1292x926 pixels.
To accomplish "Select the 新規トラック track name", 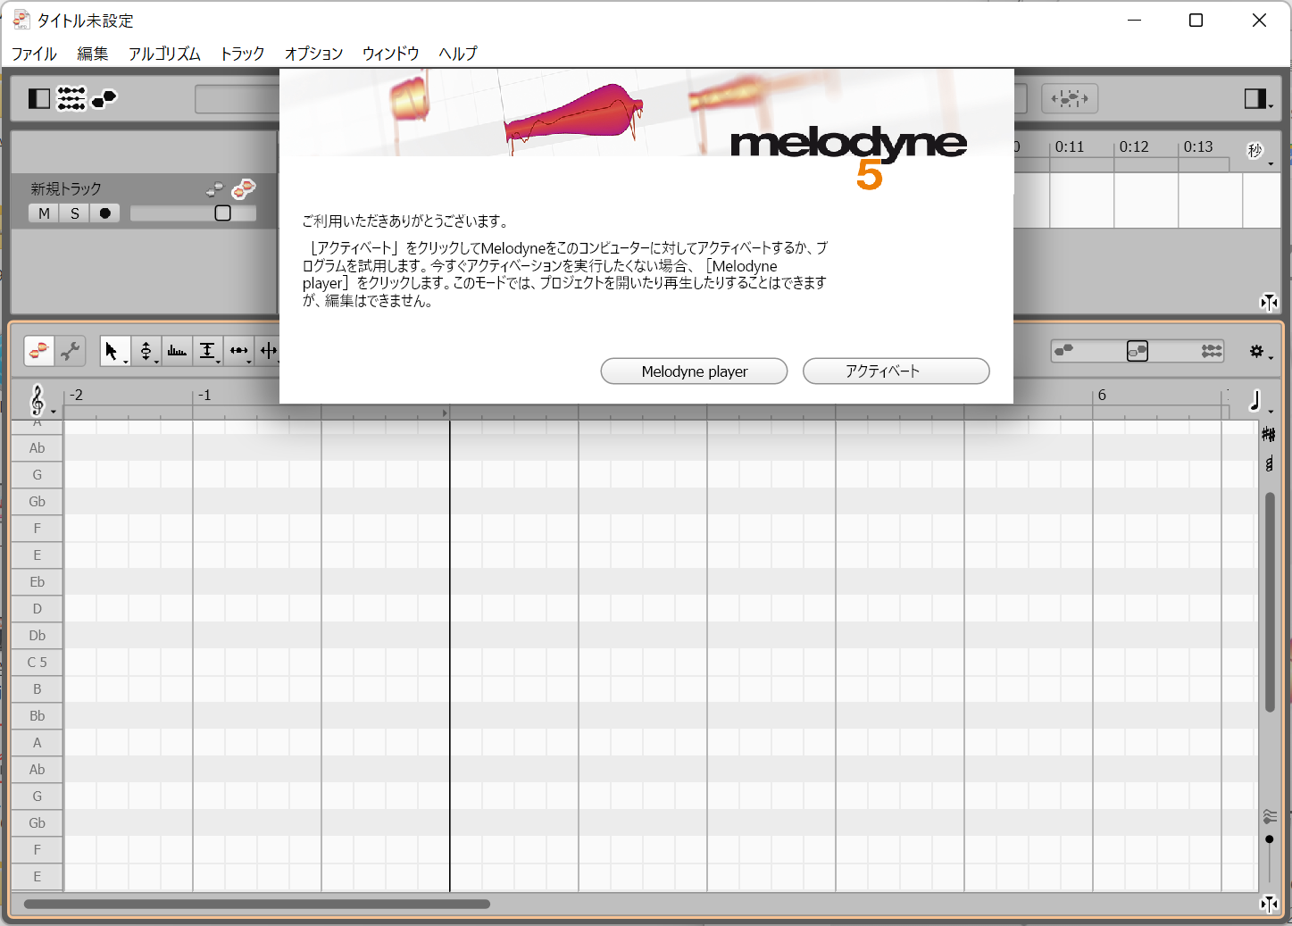I will 66,189.
